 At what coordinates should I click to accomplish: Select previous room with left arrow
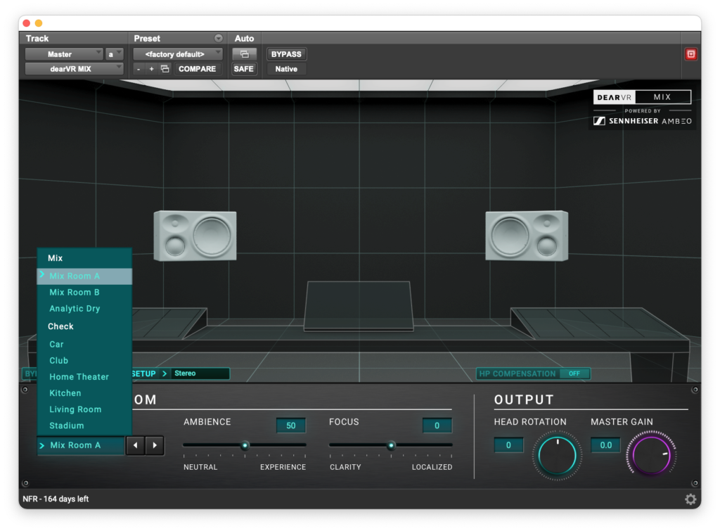coord(135,445)
